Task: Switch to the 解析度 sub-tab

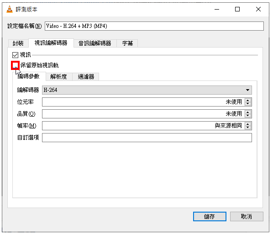Action: coord(59,77)
